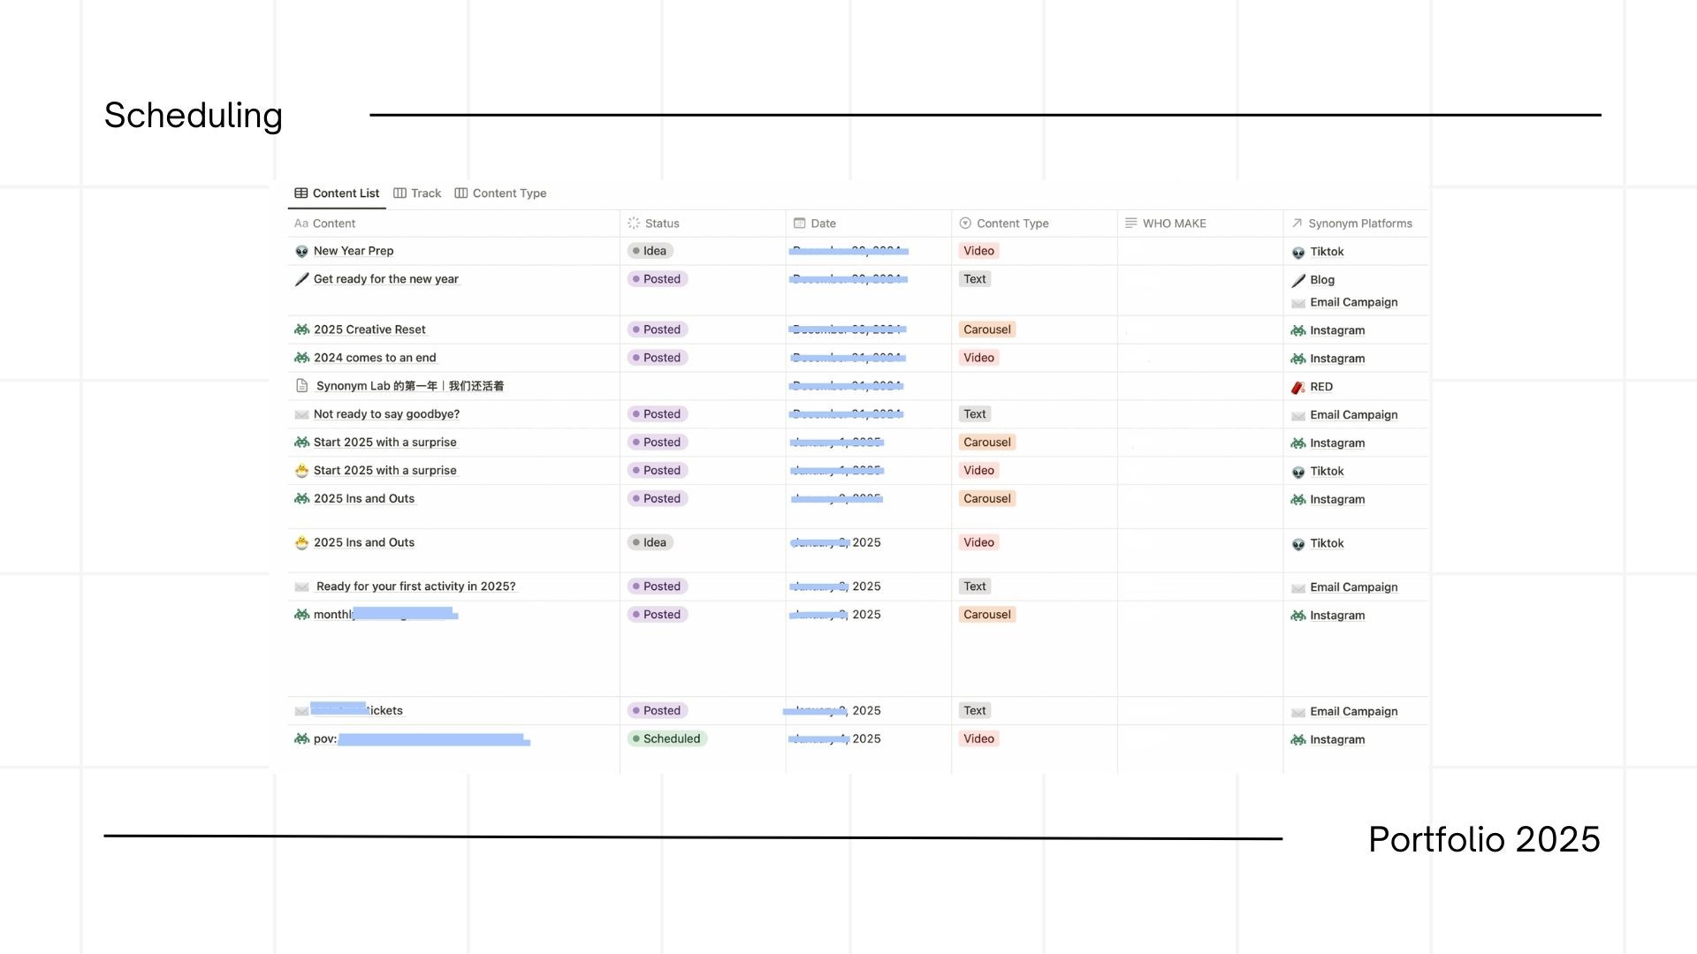Change Carousel type on 2025 Creative Reset row
Screen dimensions: 1697x954
[986, 329]
